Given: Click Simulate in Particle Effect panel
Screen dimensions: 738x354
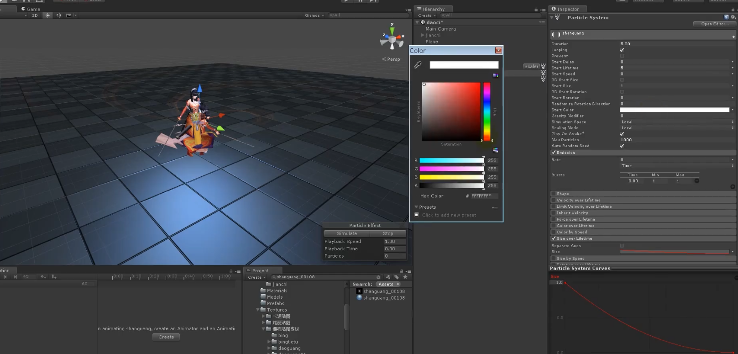Looking at the screenshot, I should pyautogui.click(x=347, y=233).
